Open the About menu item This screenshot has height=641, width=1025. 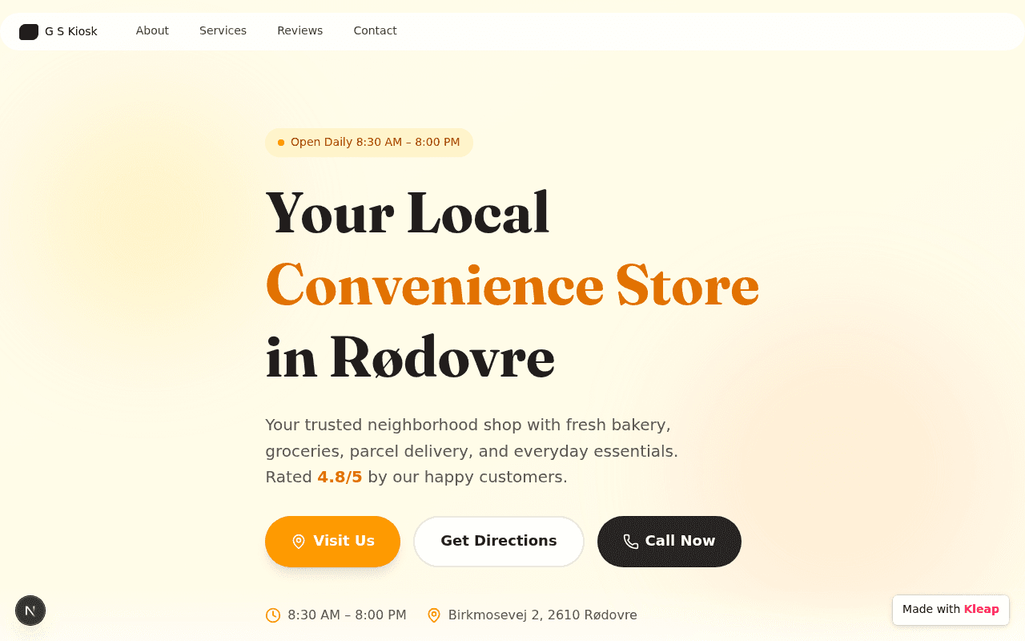152,30
